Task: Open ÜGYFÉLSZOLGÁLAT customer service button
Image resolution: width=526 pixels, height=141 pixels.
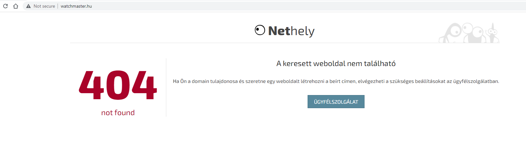Action: 336,102
